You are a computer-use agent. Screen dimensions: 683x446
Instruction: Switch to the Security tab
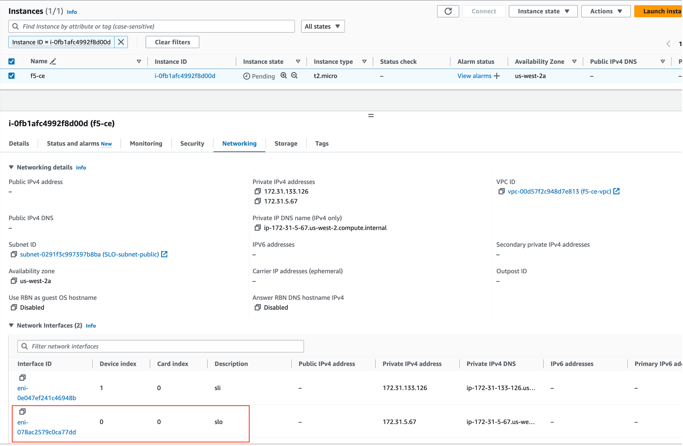coord(192,143)
